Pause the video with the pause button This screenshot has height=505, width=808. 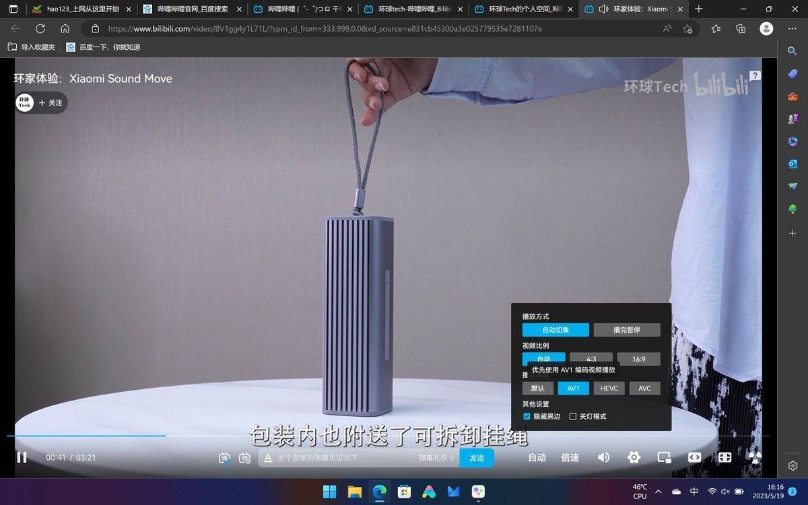coord(22,457)
